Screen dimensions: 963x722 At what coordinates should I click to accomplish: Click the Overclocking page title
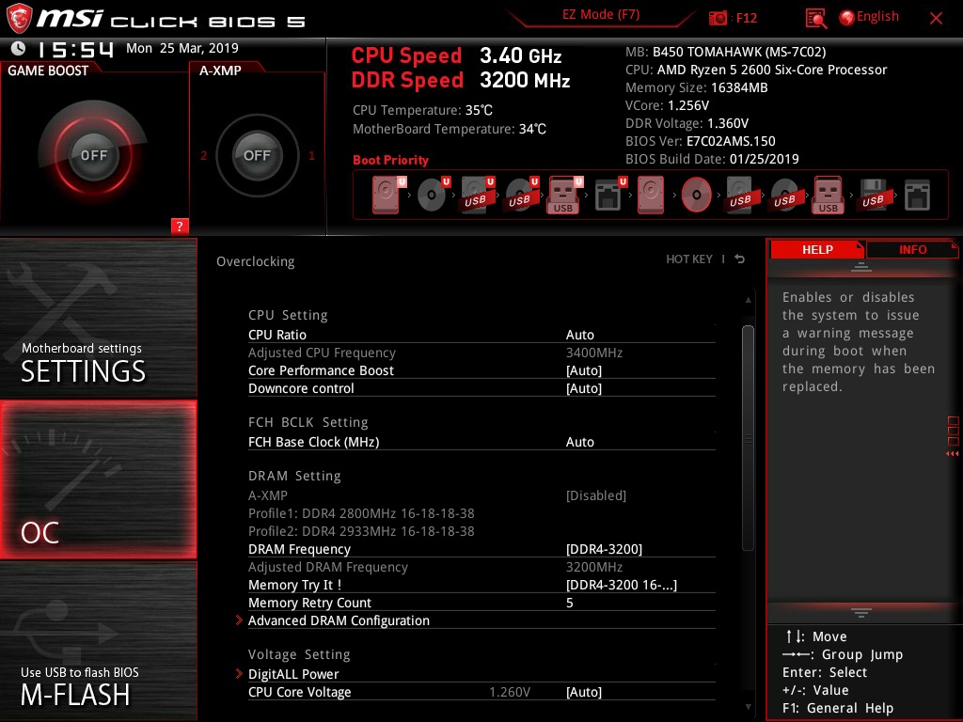256,261
